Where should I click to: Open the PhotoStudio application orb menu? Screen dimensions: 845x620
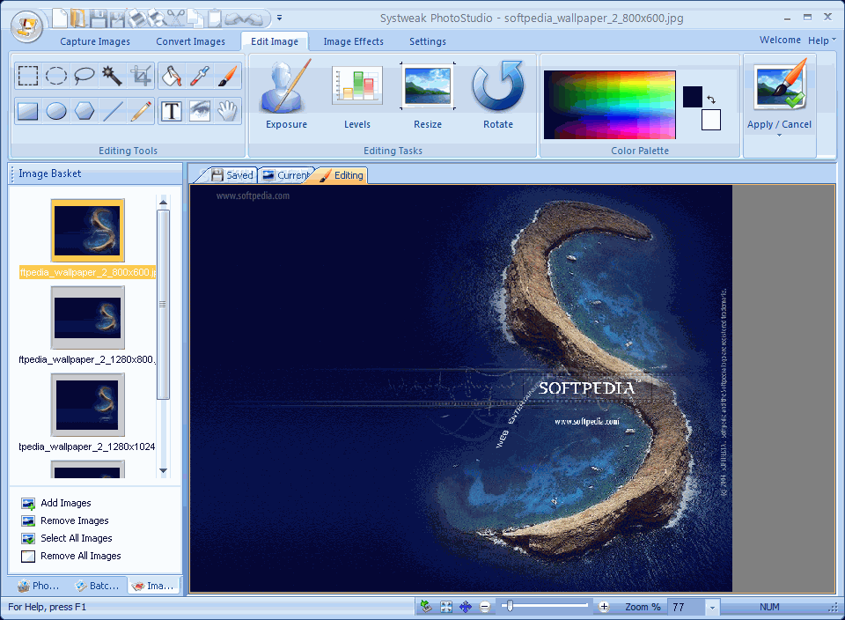click(x=27, y=26)
